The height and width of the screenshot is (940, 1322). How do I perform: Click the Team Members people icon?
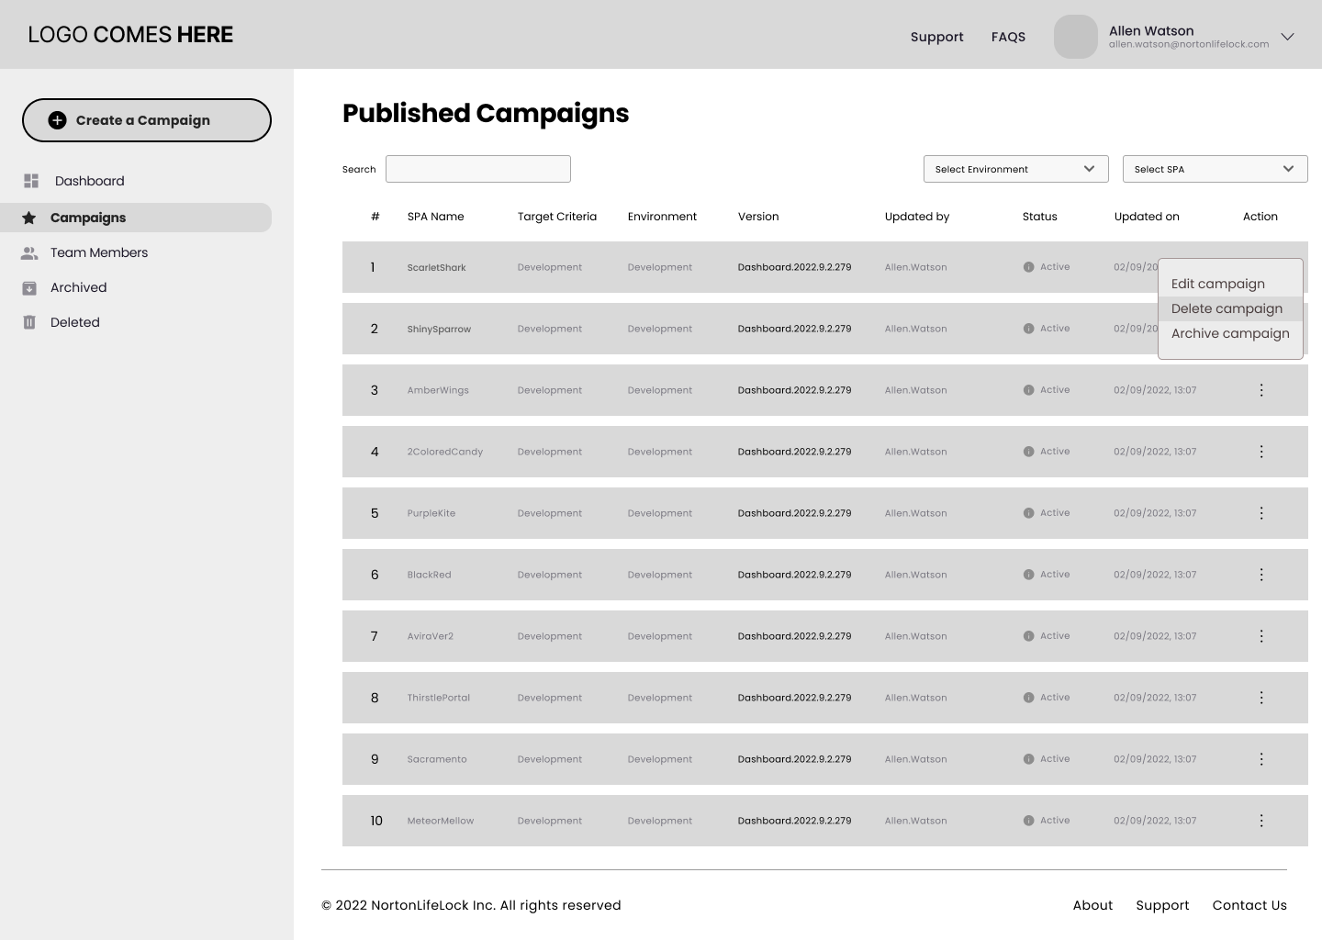tap(29, 253)
